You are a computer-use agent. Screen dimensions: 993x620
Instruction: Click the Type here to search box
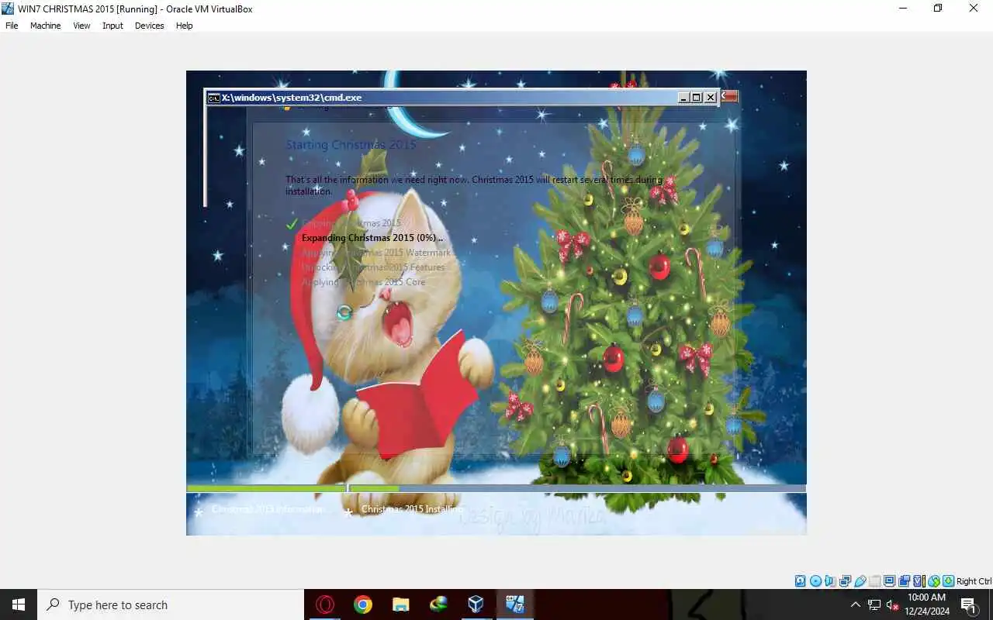(x=171, y=604)
